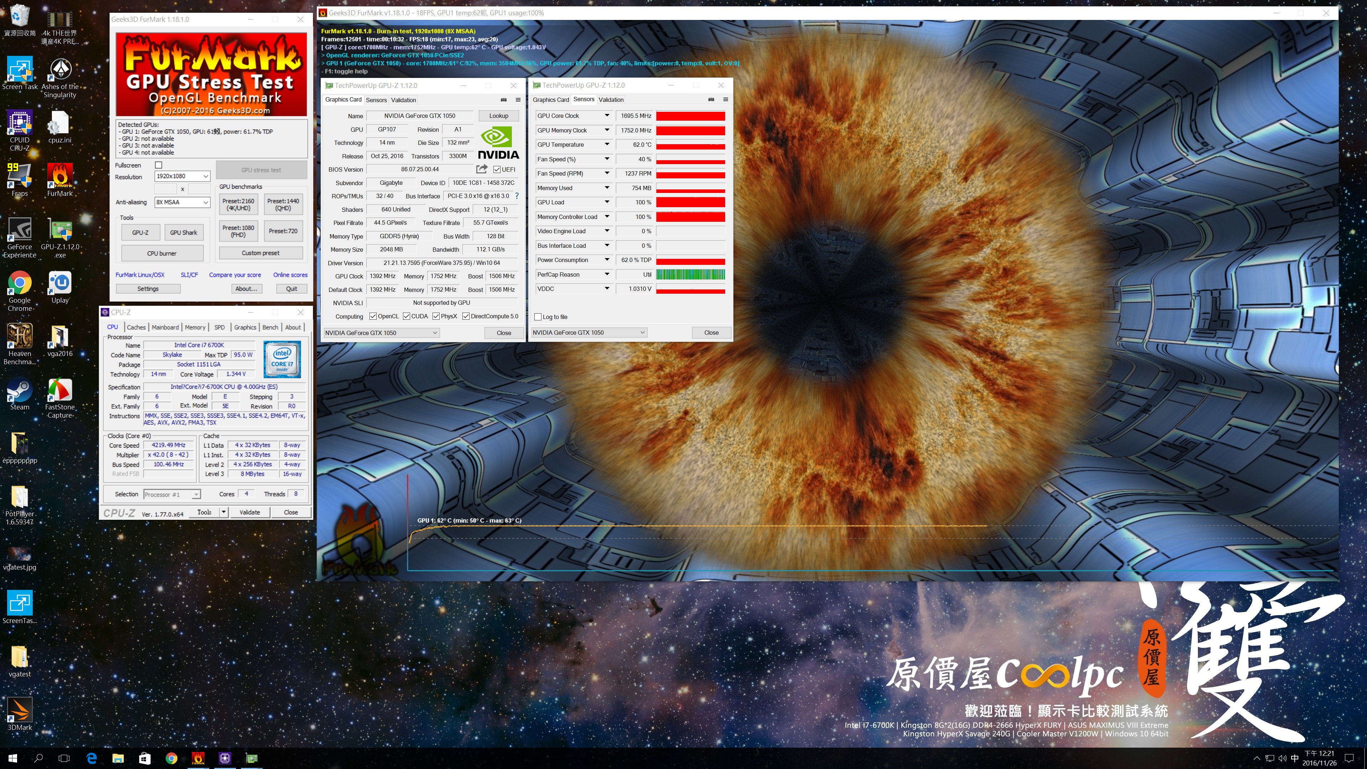The image size is (1367, 769).
Task: Open File Explorer from the taskbar
Action: 118,758
